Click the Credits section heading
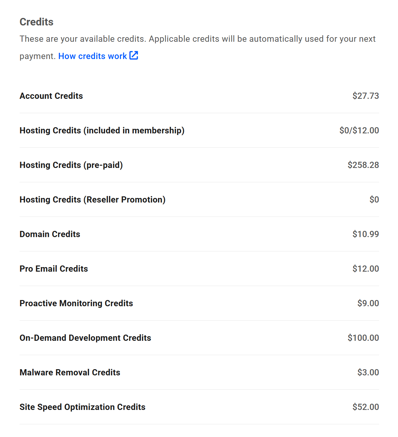 (36, 22)
